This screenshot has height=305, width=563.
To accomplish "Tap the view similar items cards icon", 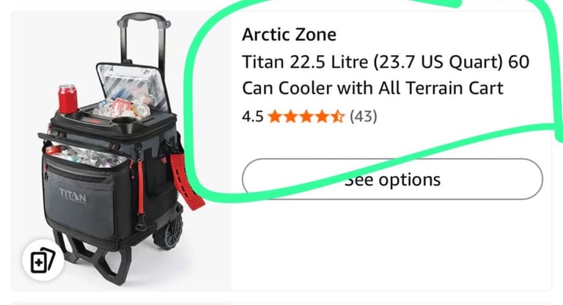I will point(43,261).
